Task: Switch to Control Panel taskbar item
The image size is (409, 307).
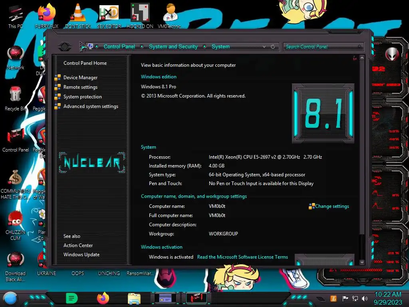Action: 197,298
